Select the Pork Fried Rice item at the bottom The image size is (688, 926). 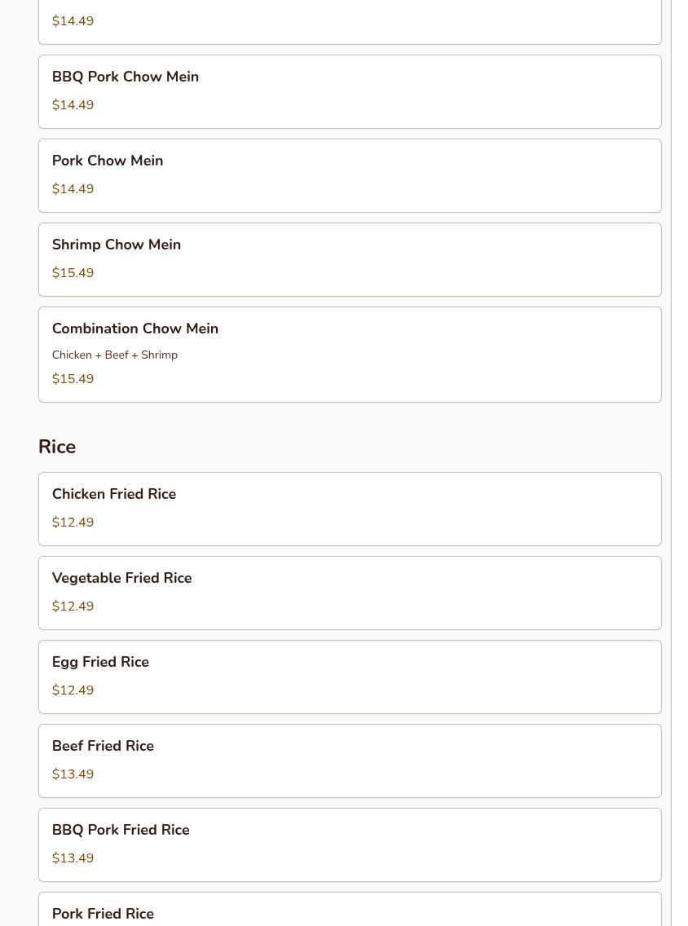click(x=349, y=913)
